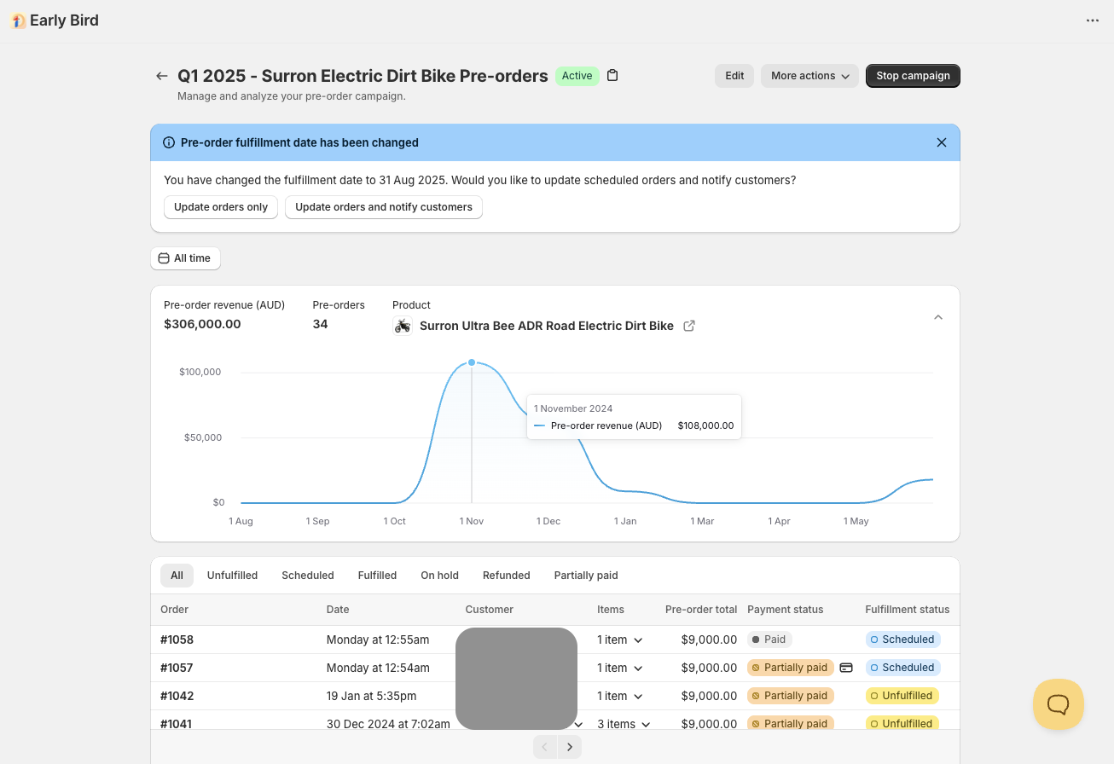Expand items for order #1058
The width and height of the screenshot is (1114, 764).
click(620, 640)
